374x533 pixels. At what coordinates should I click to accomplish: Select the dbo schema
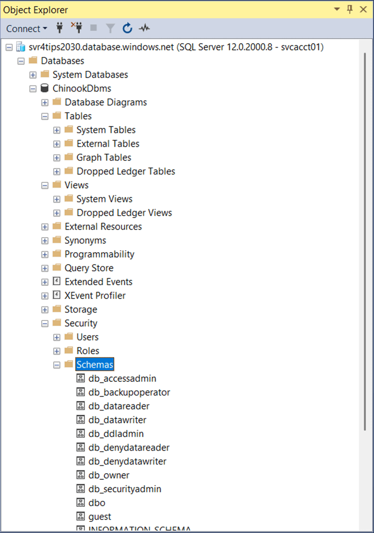tap(97, 503)
